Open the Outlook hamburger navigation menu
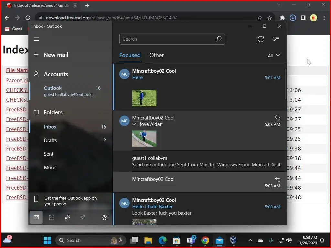The height and width of the screenshot is (248, 331). click(36, 39)
